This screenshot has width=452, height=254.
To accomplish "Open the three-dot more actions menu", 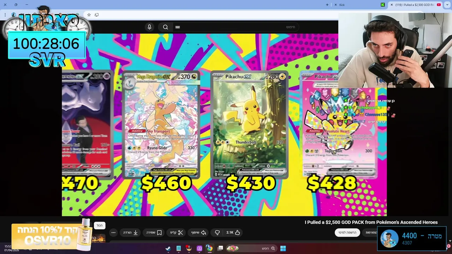I will pyautogui.click(x=113, y=232).
